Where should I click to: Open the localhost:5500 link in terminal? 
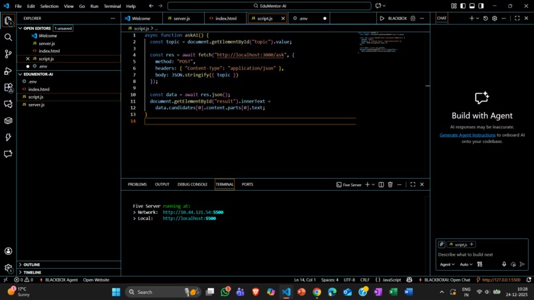[x=189, y=219]
